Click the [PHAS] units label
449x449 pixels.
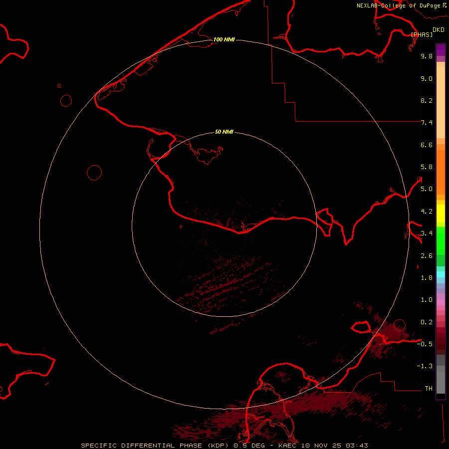pyautogui.click(x=422, y=34)
